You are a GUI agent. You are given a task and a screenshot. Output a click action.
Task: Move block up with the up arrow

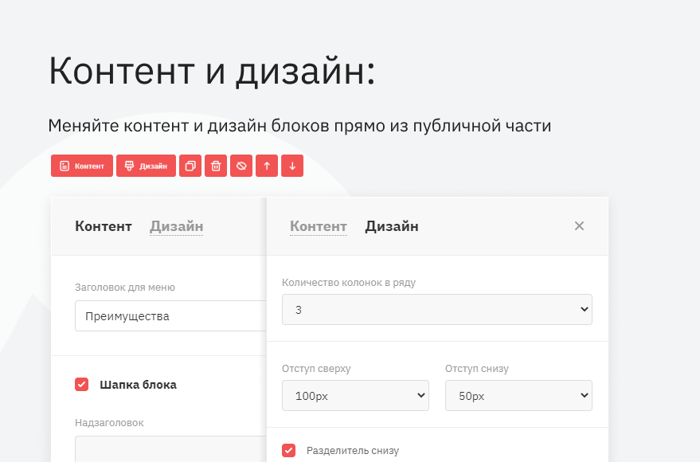(267, 166)
